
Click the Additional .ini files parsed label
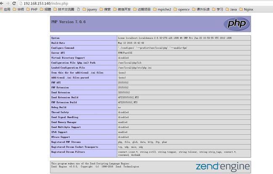[x=70, y=77]
